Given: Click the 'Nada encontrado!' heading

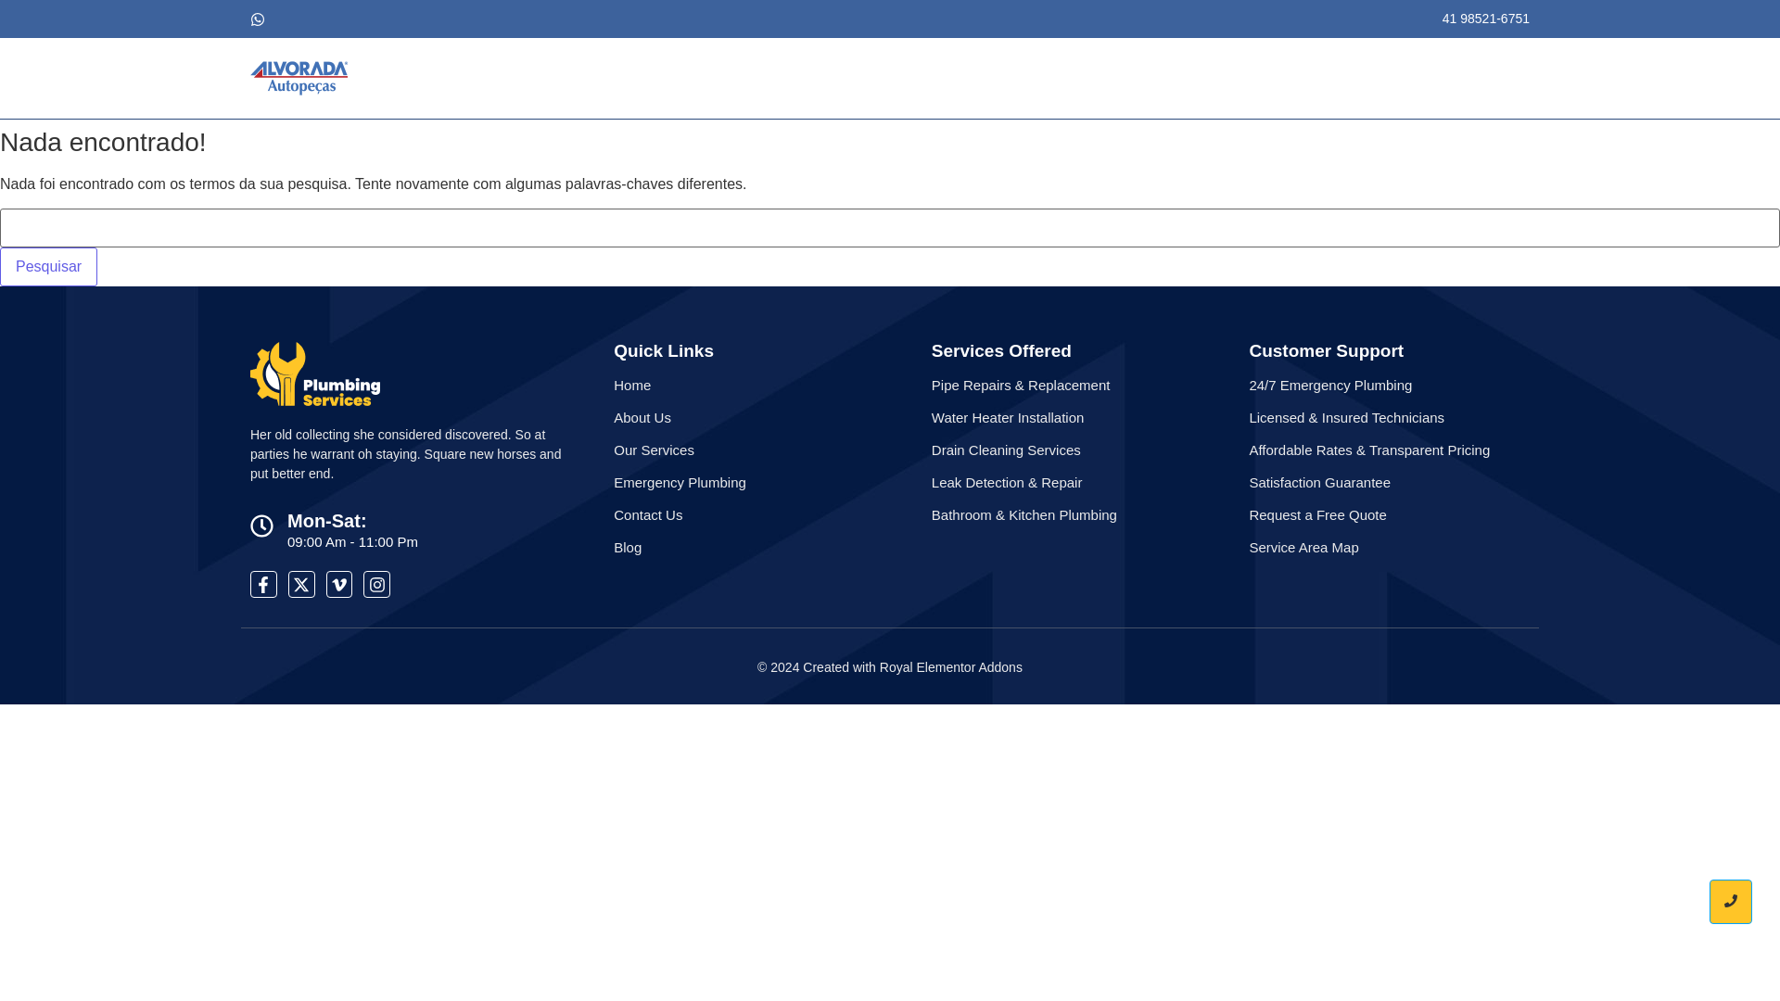Looking at the screenshot, I should coord(103,143).
